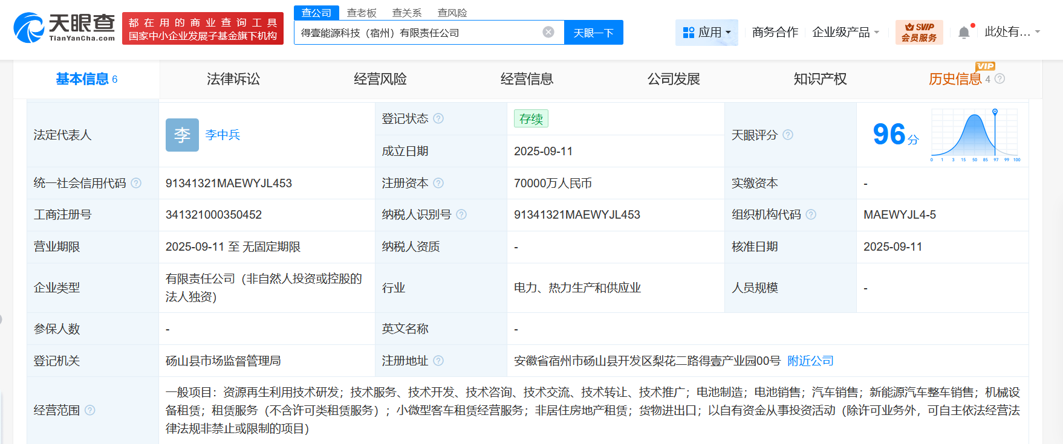
Task: Expand the 此处有… user account menu
Action: pyautogui.click(x=1012, y=32)
